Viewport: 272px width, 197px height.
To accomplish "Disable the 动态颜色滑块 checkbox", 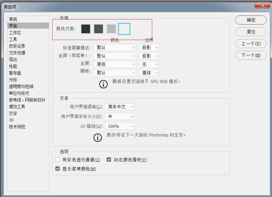I will click(x=109, y=159).
